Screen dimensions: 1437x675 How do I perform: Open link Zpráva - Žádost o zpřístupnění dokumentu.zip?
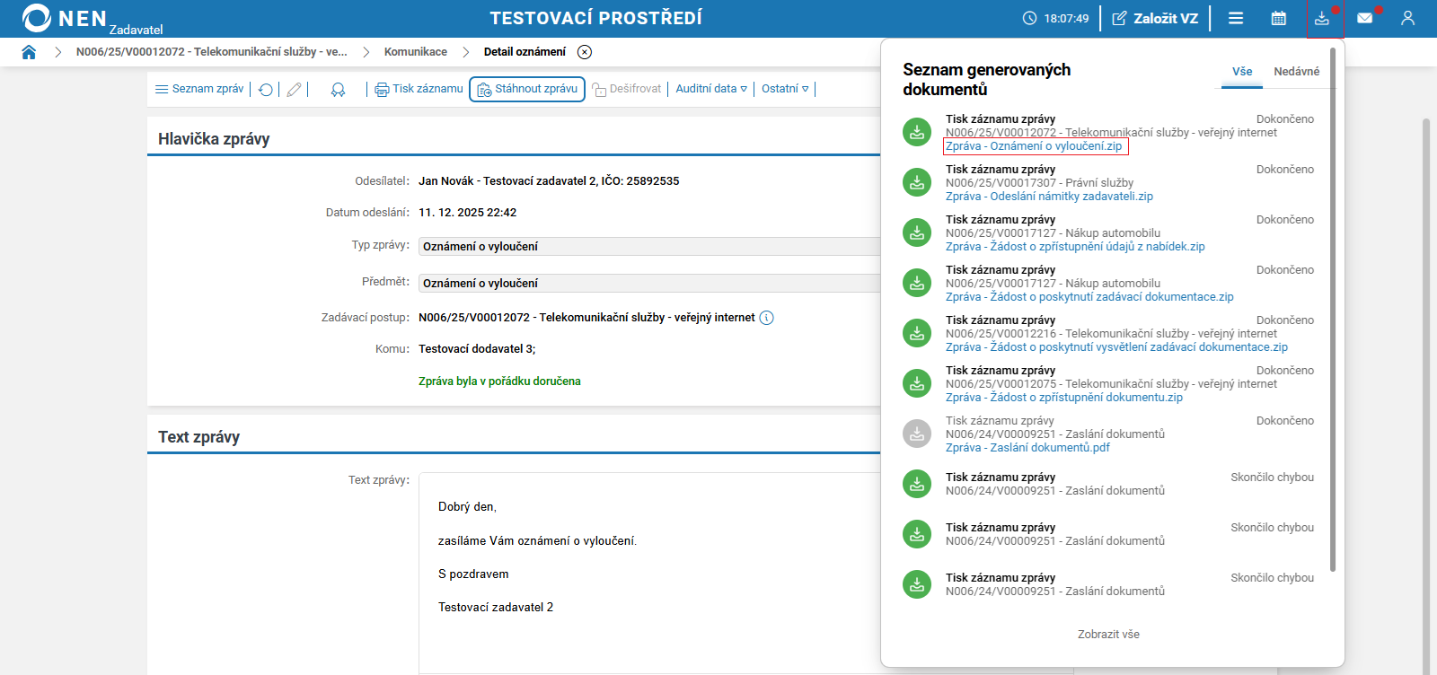(x=1064, y=398)
